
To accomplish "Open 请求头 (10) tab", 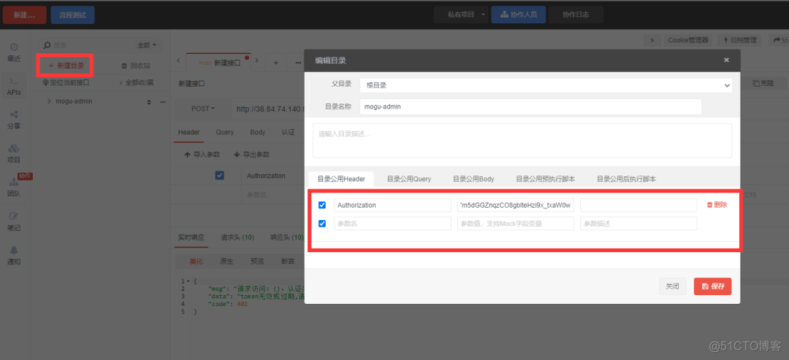I will tap(237, 237).
